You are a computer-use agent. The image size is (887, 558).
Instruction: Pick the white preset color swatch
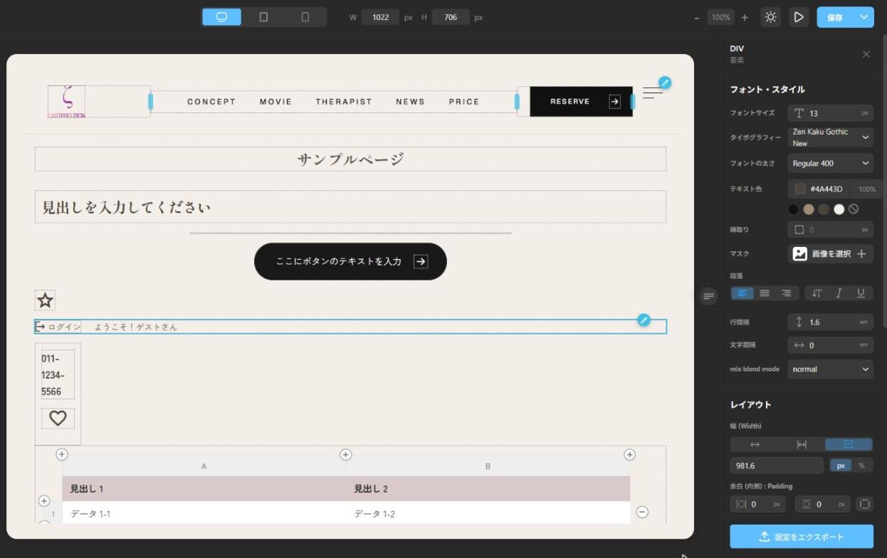839,209
